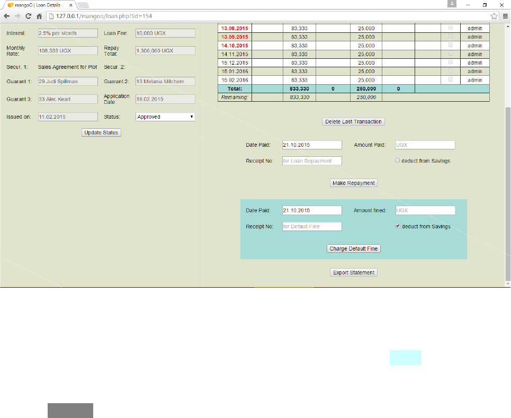Click the Loan Fee field 10,000 UGX
The height and width of the screenshot is (418, 511).
[165, 33]
